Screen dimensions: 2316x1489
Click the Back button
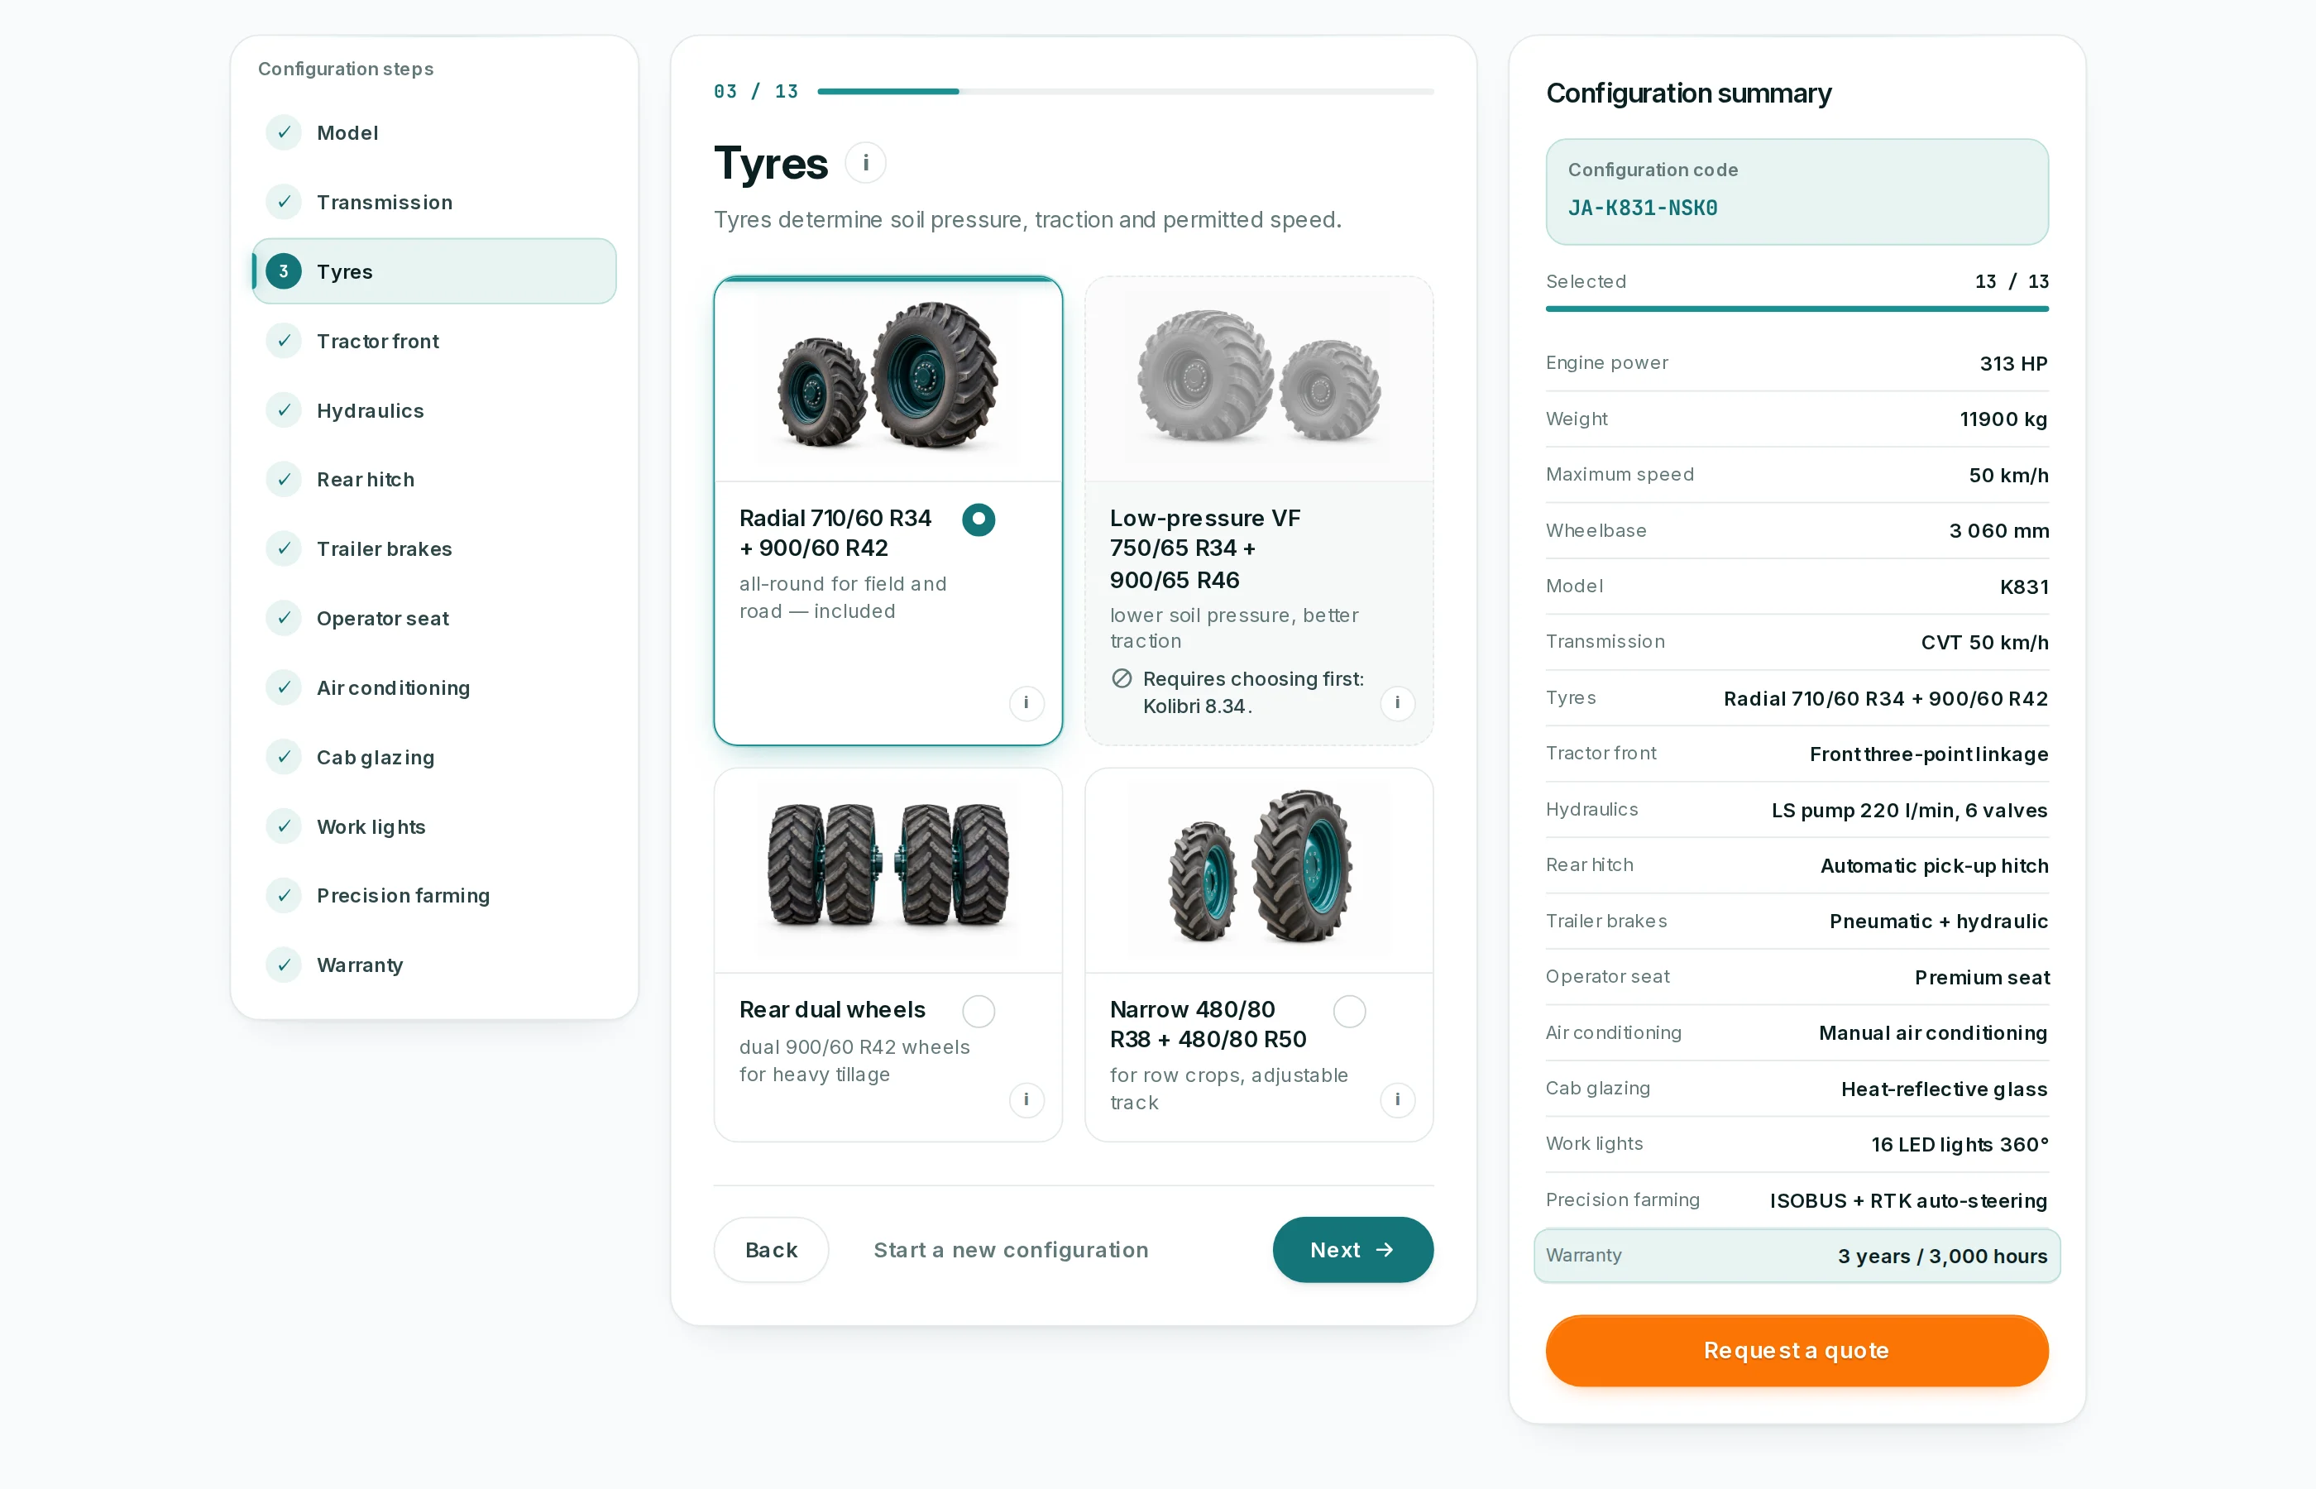770,1250
